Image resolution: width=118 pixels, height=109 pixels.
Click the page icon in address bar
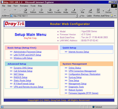click(x=12, y=16)
